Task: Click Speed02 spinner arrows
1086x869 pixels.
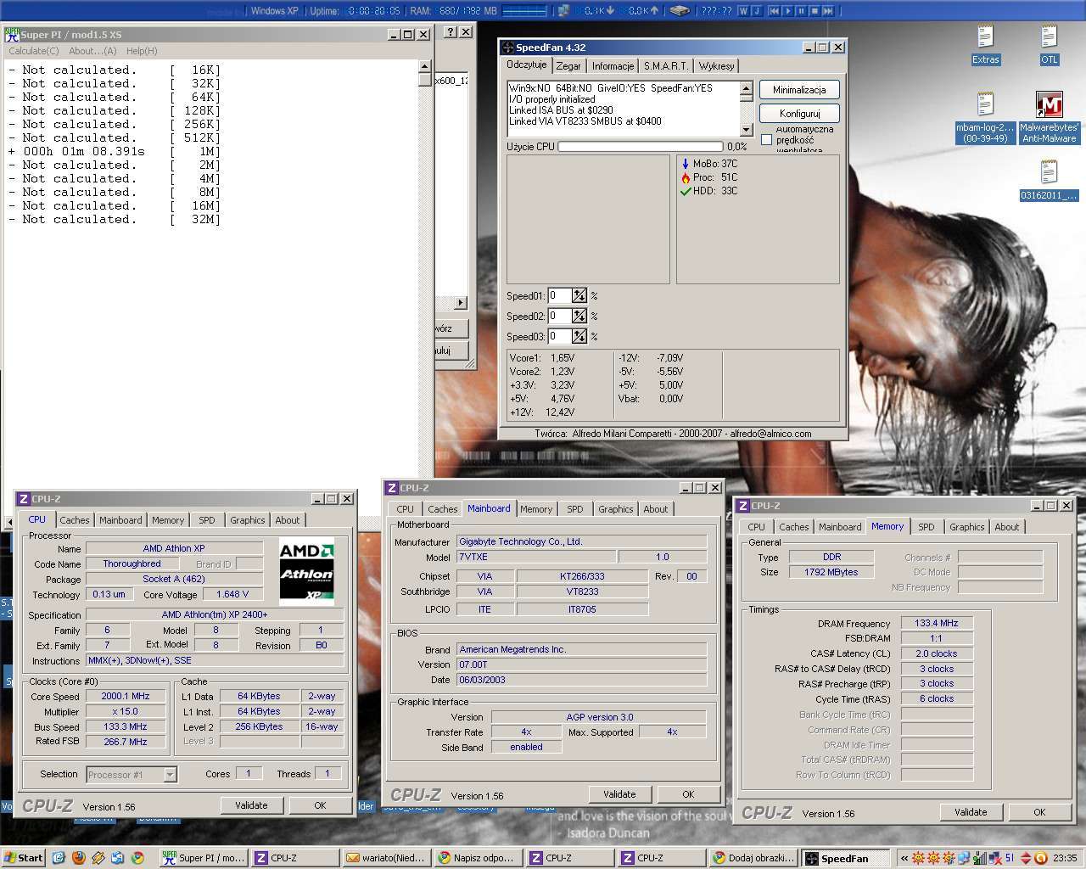Action: click(579, 316)
